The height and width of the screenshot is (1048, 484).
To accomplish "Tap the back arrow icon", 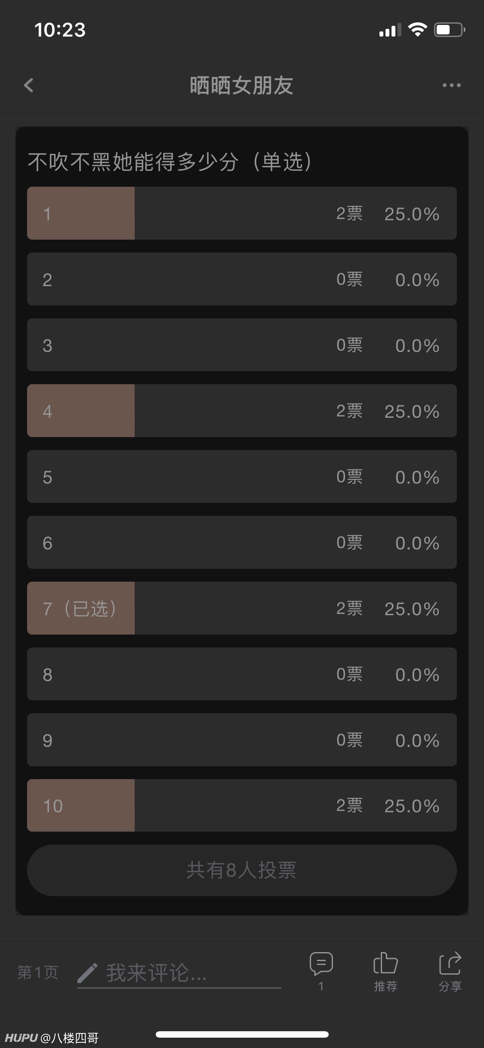I will [28, 85].
